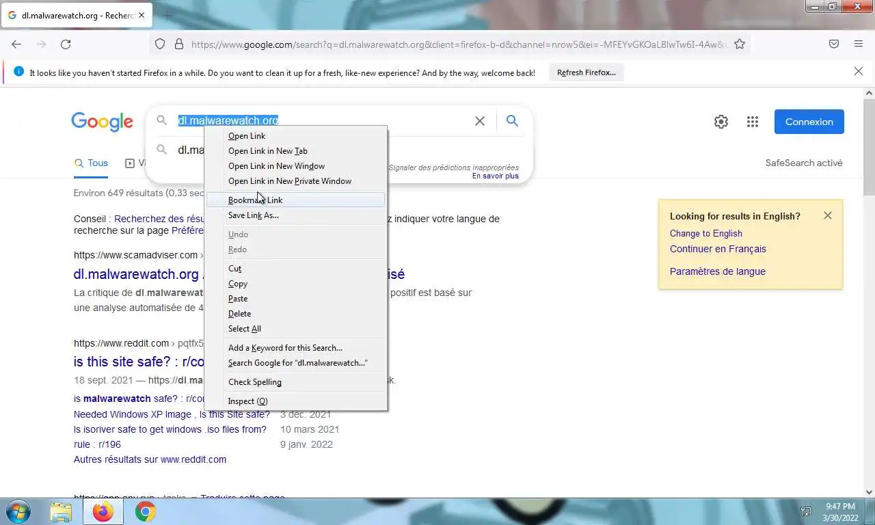Viewport: 875px width, 525px height.
Task: Click En savoir plus link
Action: (496, 176)
